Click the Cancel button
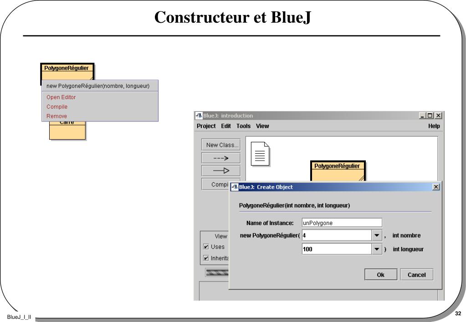 click(x=417, y=275)
